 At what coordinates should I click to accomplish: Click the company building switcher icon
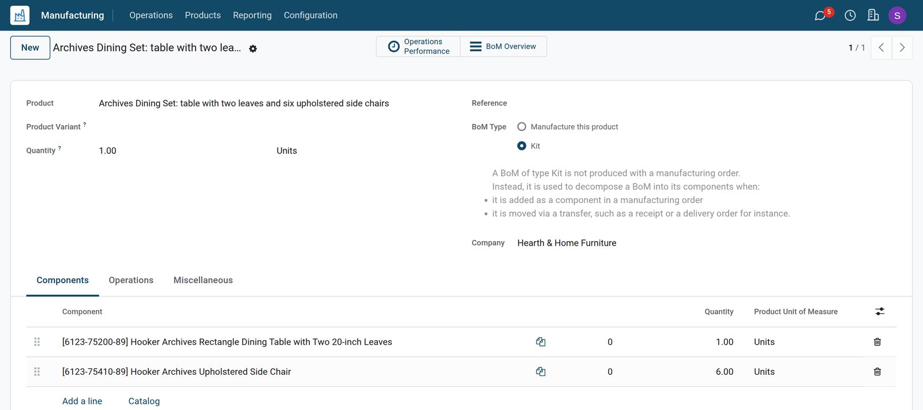pyautogui.click(x=873, y=15)
